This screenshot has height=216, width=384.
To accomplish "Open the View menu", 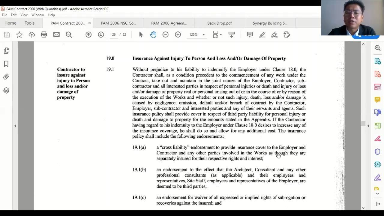I will point(24,15).
